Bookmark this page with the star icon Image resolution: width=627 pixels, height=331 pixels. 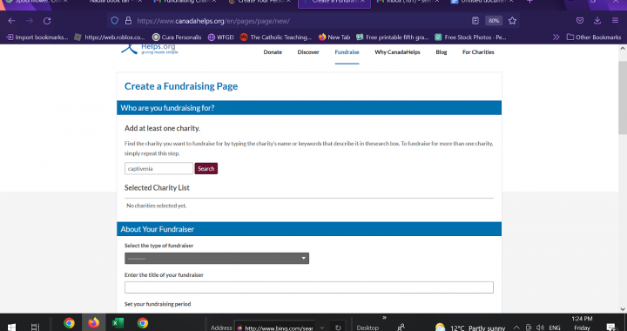pos(512,21)
